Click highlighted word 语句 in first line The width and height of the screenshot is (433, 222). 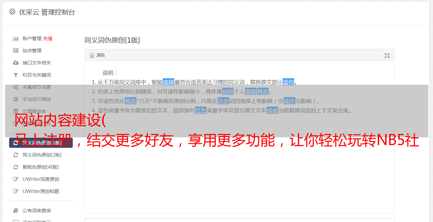pyautogui.click(x=288, y=82)
